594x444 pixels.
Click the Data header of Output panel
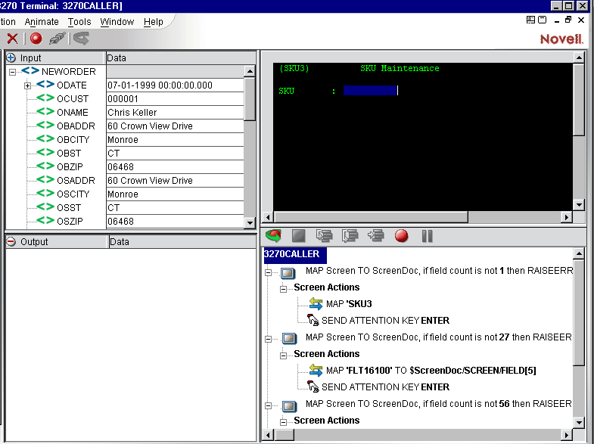coord(182,241)
